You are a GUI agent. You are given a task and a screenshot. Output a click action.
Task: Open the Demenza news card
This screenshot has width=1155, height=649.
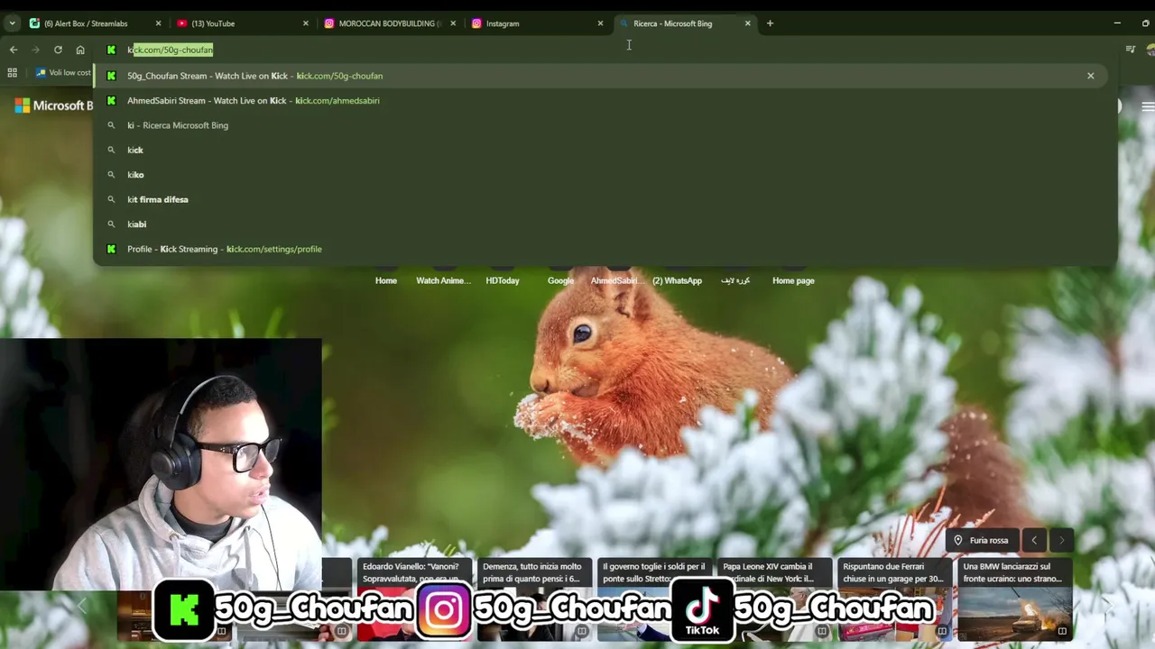pos(534,599)
